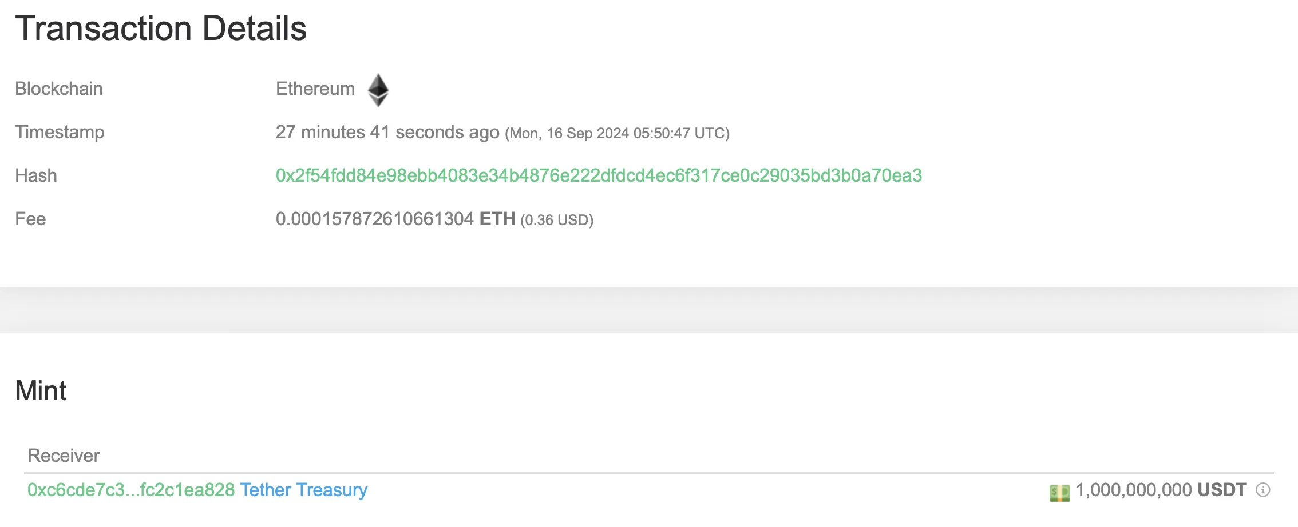This screenshot has width=1298, height=527.
Task: Click the Hash field label
Action: [36, 175]
